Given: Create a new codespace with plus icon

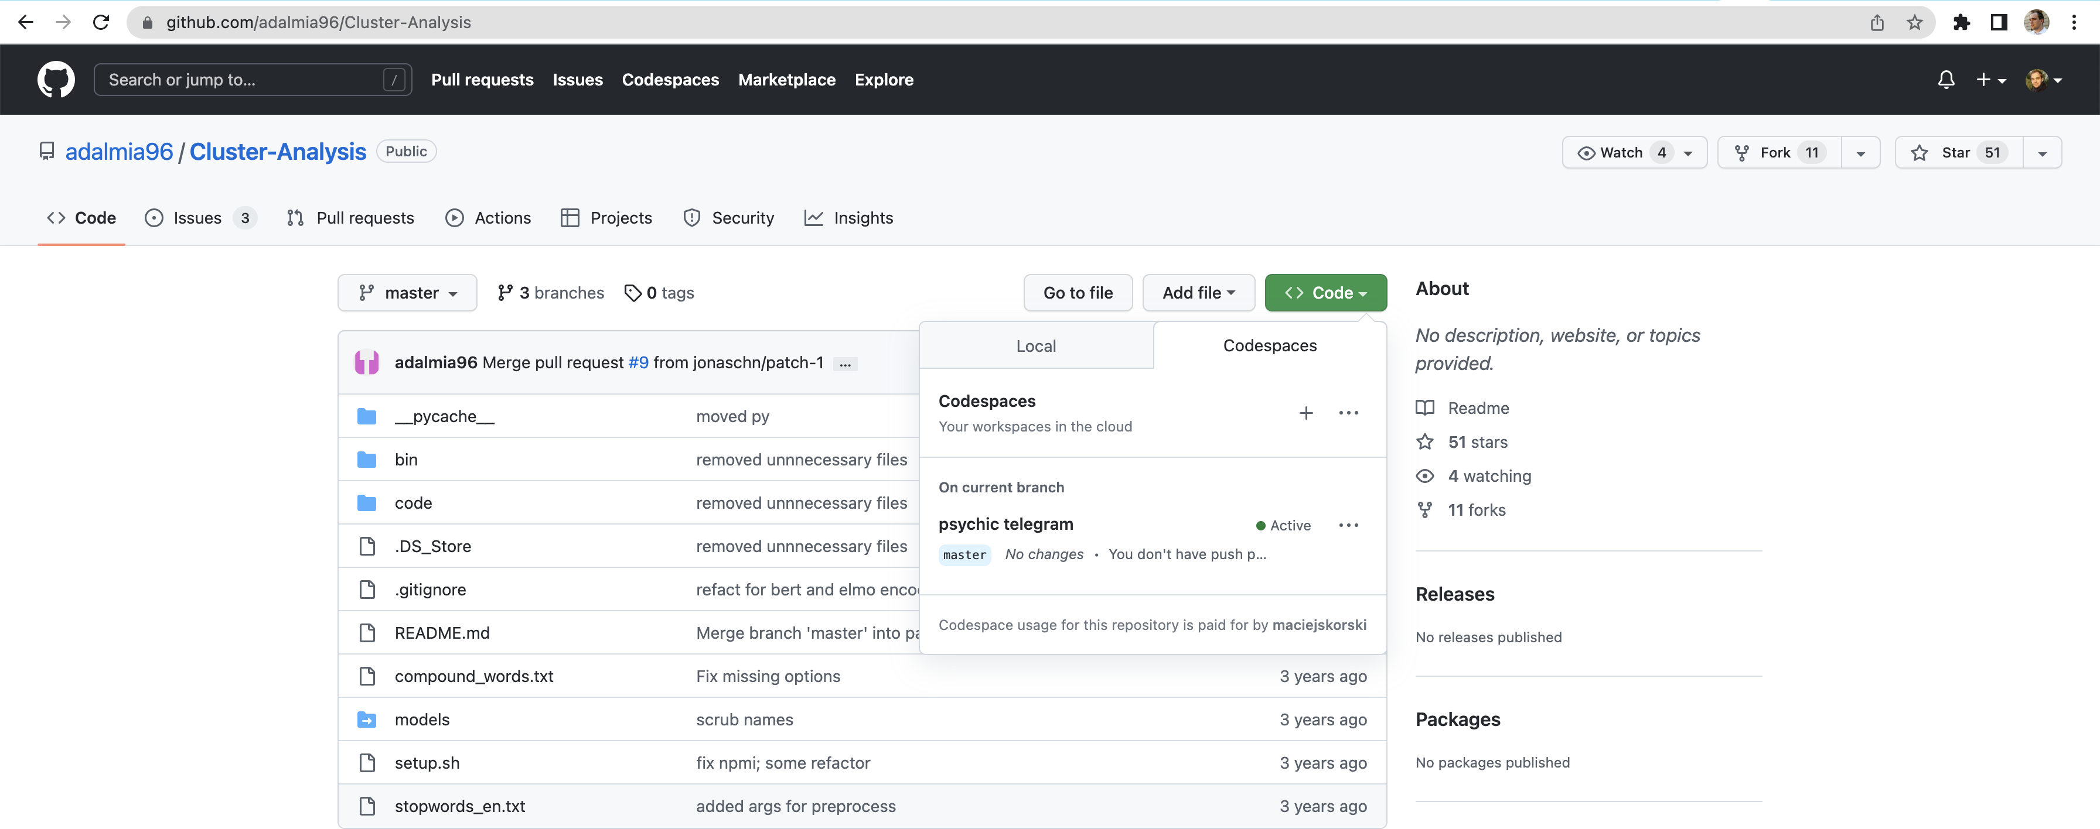Looking at the screenshot, I should pos(1306,413).
